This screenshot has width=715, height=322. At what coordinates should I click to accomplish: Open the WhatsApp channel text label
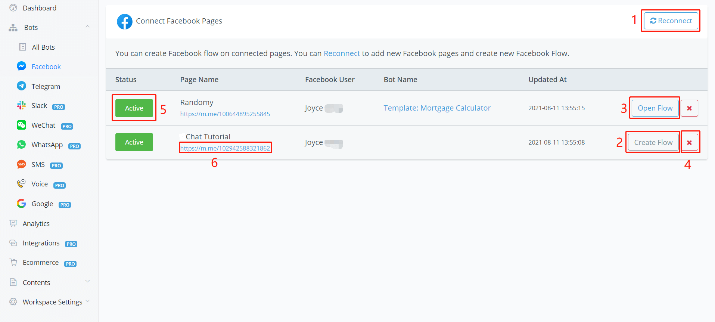[x=47, y=145]
